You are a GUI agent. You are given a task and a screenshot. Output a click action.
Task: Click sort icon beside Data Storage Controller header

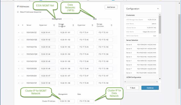112,25
